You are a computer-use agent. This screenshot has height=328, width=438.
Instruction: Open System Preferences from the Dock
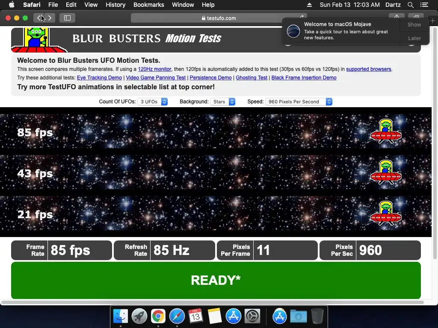pos(252,316)
